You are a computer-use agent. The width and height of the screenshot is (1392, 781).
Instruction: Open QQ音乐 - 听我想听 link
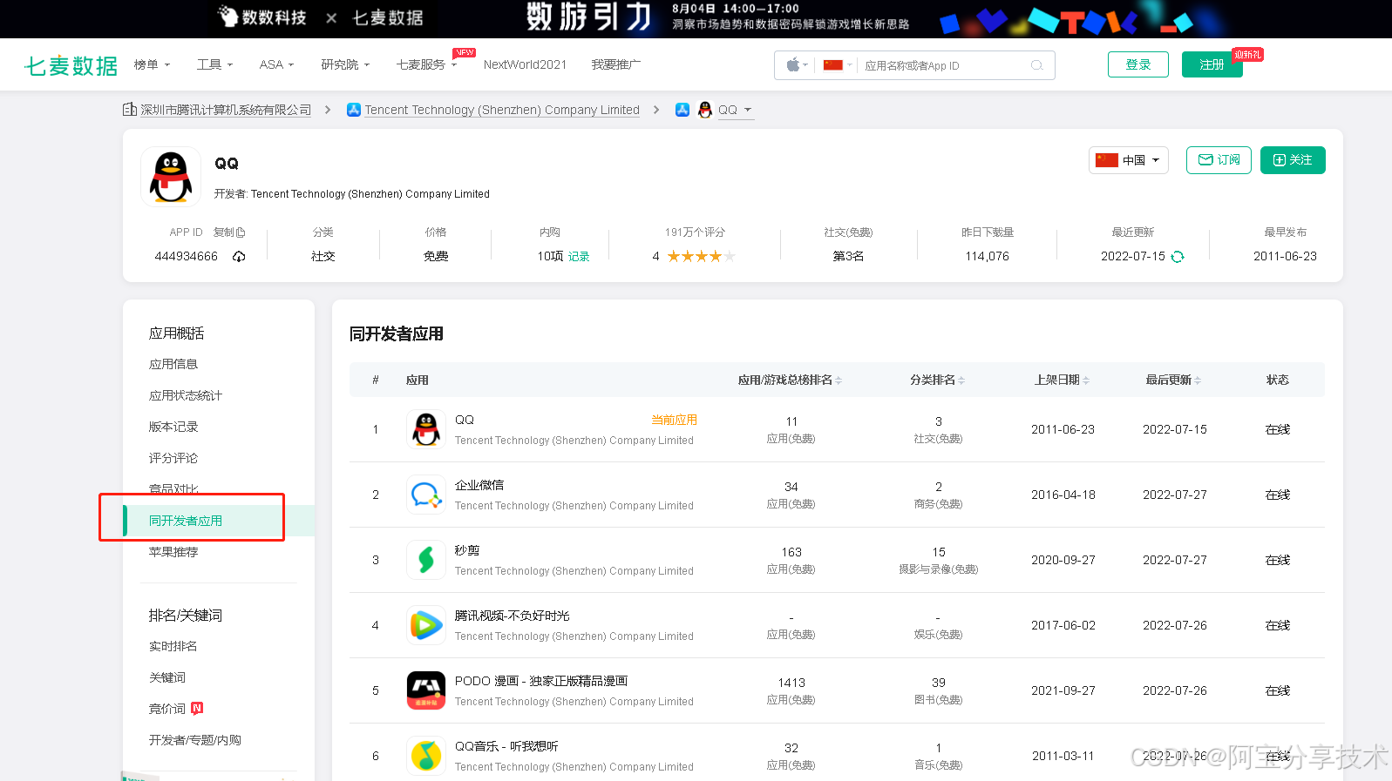click(506, 746)
